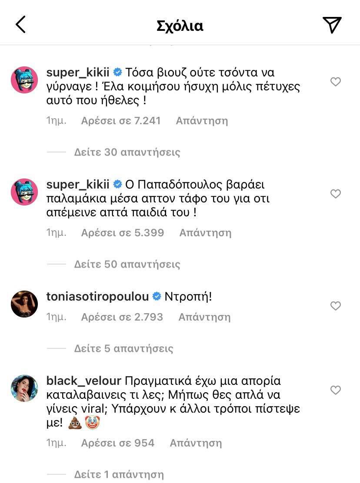Like toniasotiropoulou's Ντροπή comment
Image resolution: width=360 pixels, height=483 pixels.
click(336, 306)
